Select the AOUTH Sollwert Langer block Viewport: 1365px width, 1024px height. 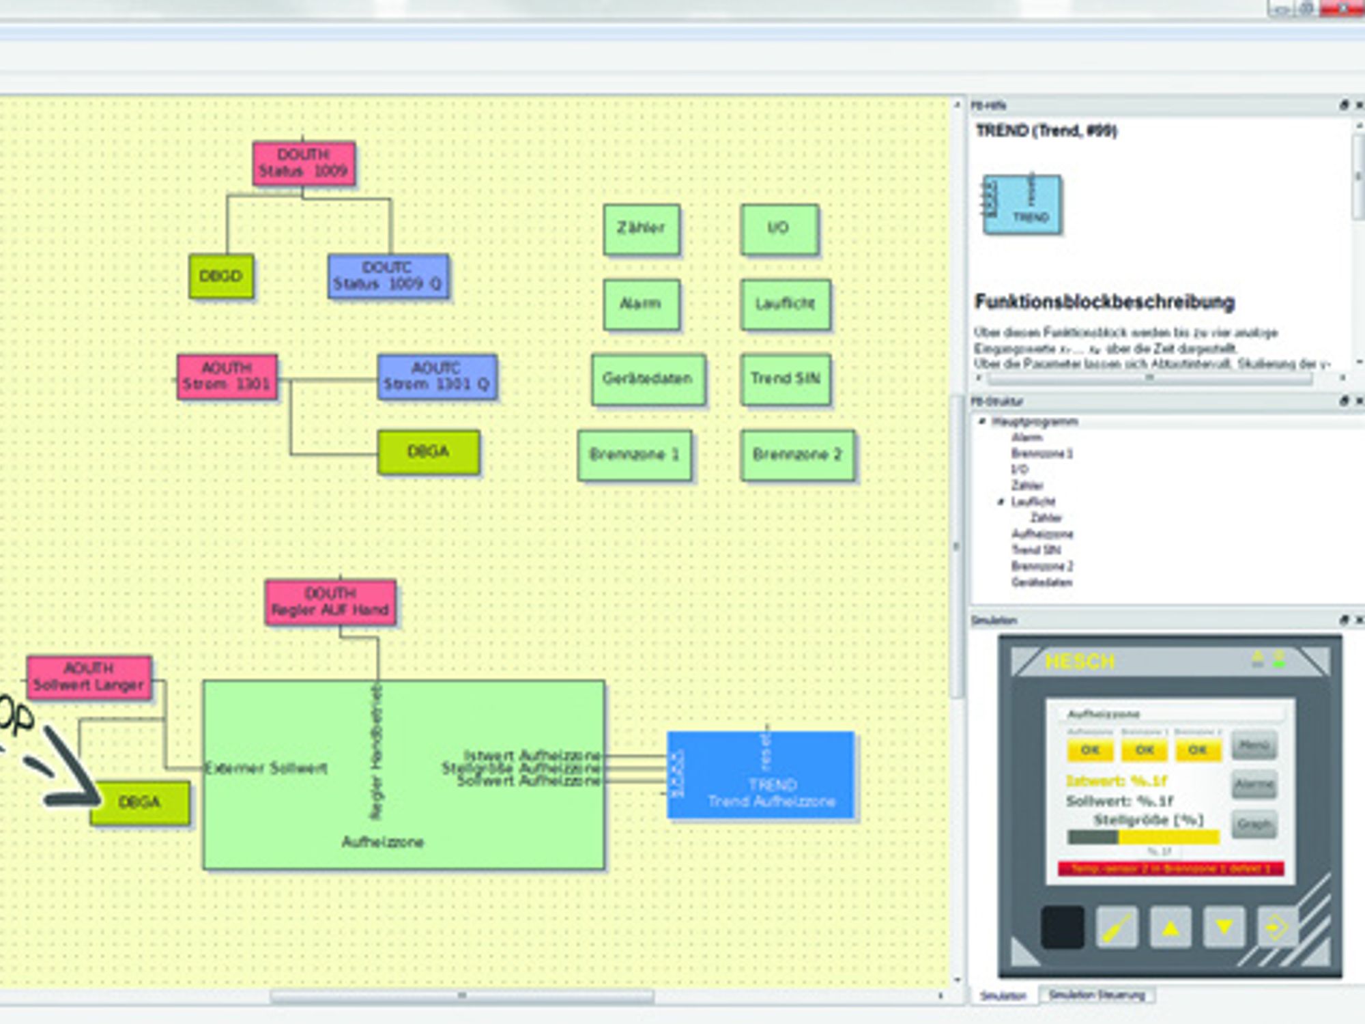[x=89, y=677]
